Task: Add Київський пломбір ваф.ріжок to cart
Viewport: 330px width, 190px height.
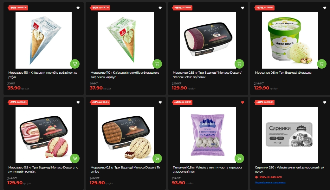Action: (x=75, y=64)
